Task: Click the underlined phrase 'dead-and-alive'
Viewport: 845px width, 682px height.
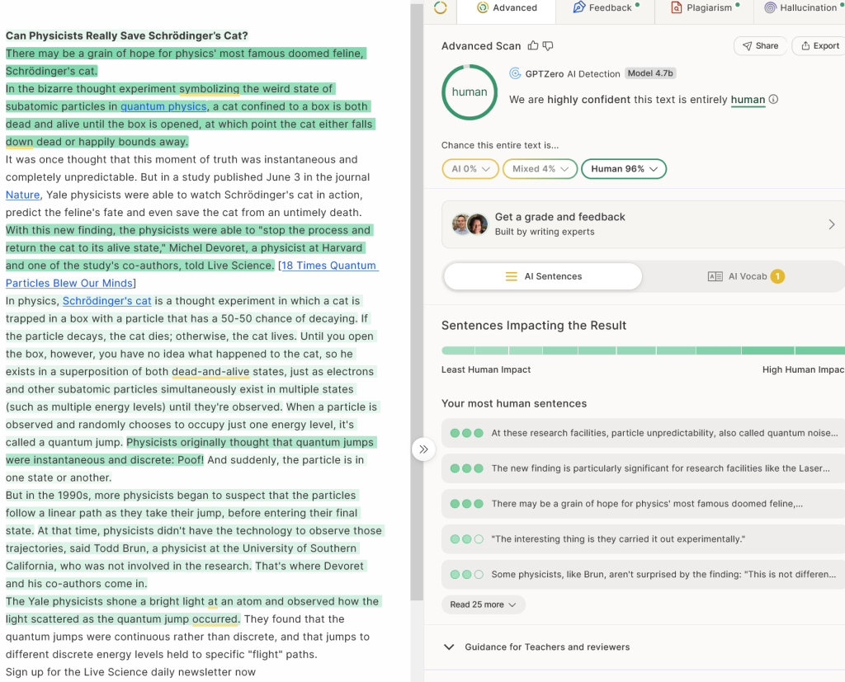Action: pyautogui.click(x=210, y=372)
